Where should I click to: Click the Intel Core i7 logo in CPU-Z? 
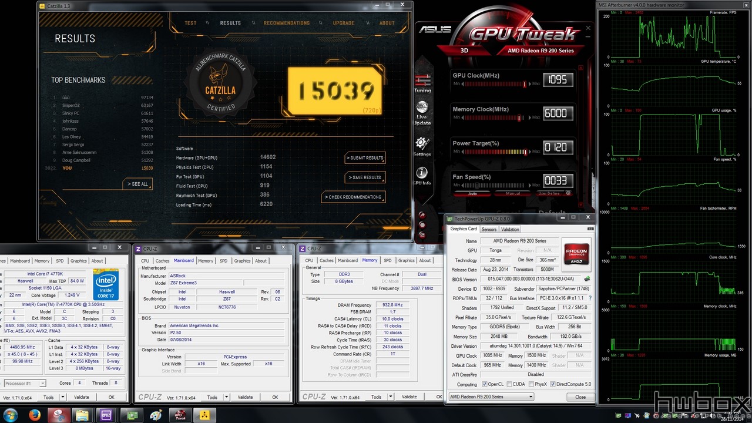coord(106,284)
